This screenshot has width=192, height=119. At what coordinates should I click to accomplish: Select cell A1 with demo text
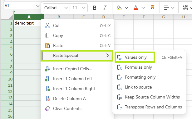27,23
